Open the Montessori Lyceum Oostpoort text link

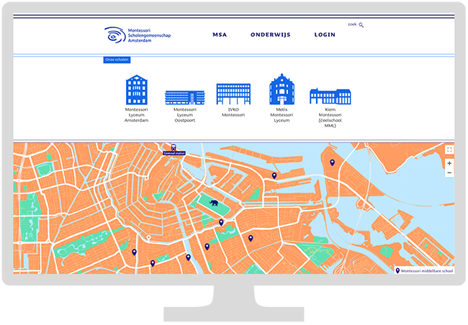point(185,115)
